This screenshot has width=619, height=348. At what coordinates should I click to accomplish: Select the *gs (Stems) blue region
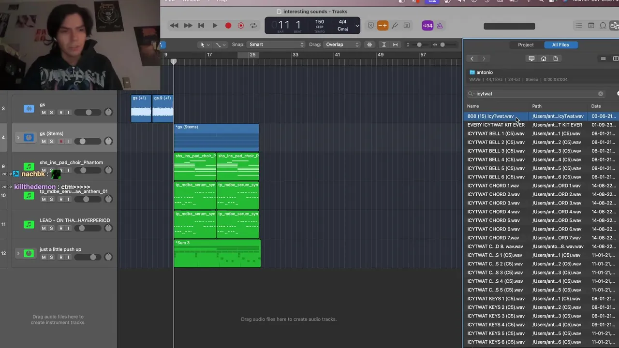click(x=216, y=138)
